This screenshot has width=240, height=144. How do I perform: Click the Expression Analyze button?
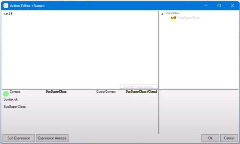52,138
